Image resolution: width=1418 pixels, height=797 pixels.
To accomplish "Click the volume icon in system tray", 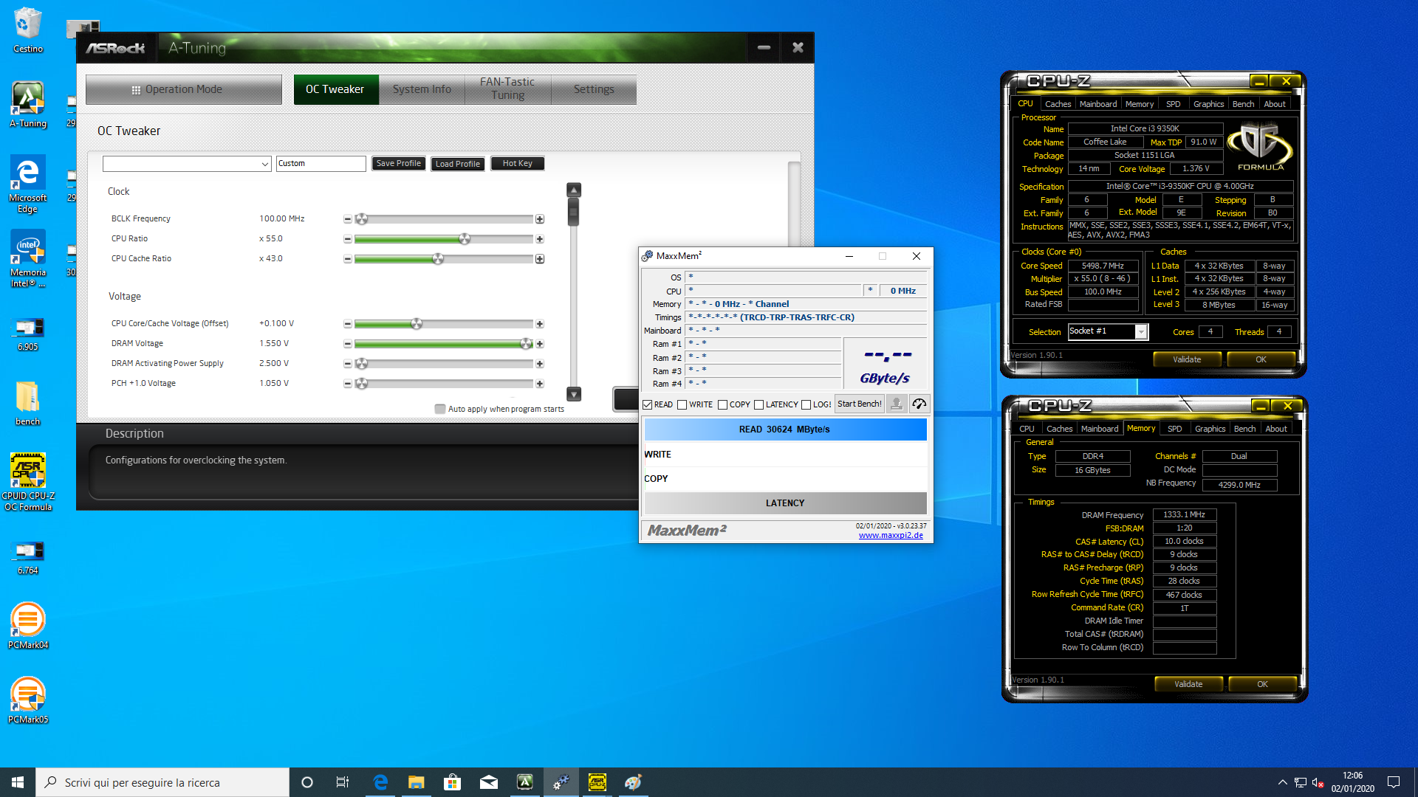I will [1318, 782].
